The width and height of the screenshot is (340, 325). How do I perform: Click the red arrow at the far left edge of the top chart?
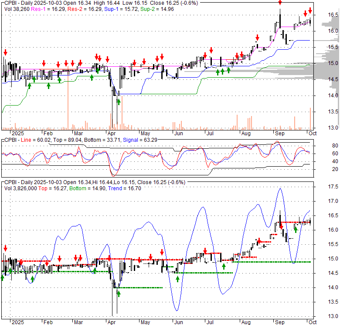coord(5,52)
